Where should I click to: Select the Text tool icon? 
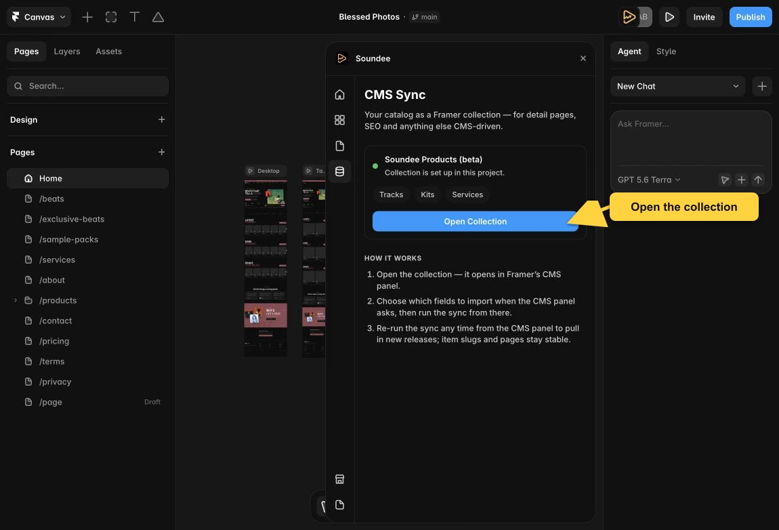coord(135,17)
